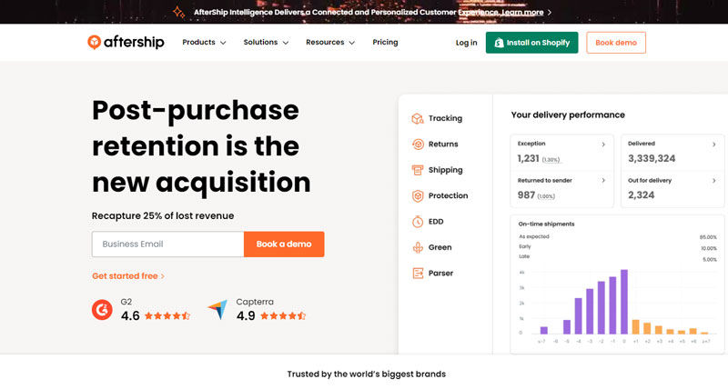Select the Tracking package icon
Viewport: 728px width, 389px height.
[x=418, y=119]
